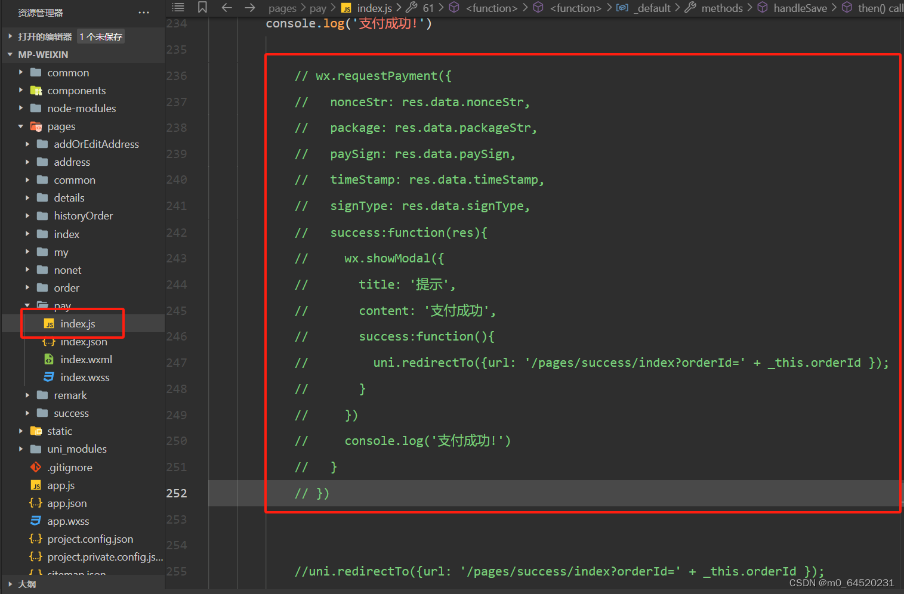This screenshot has width=904, height=594.
Task: Click the app.json braces icon
Action: click(36, 503)
